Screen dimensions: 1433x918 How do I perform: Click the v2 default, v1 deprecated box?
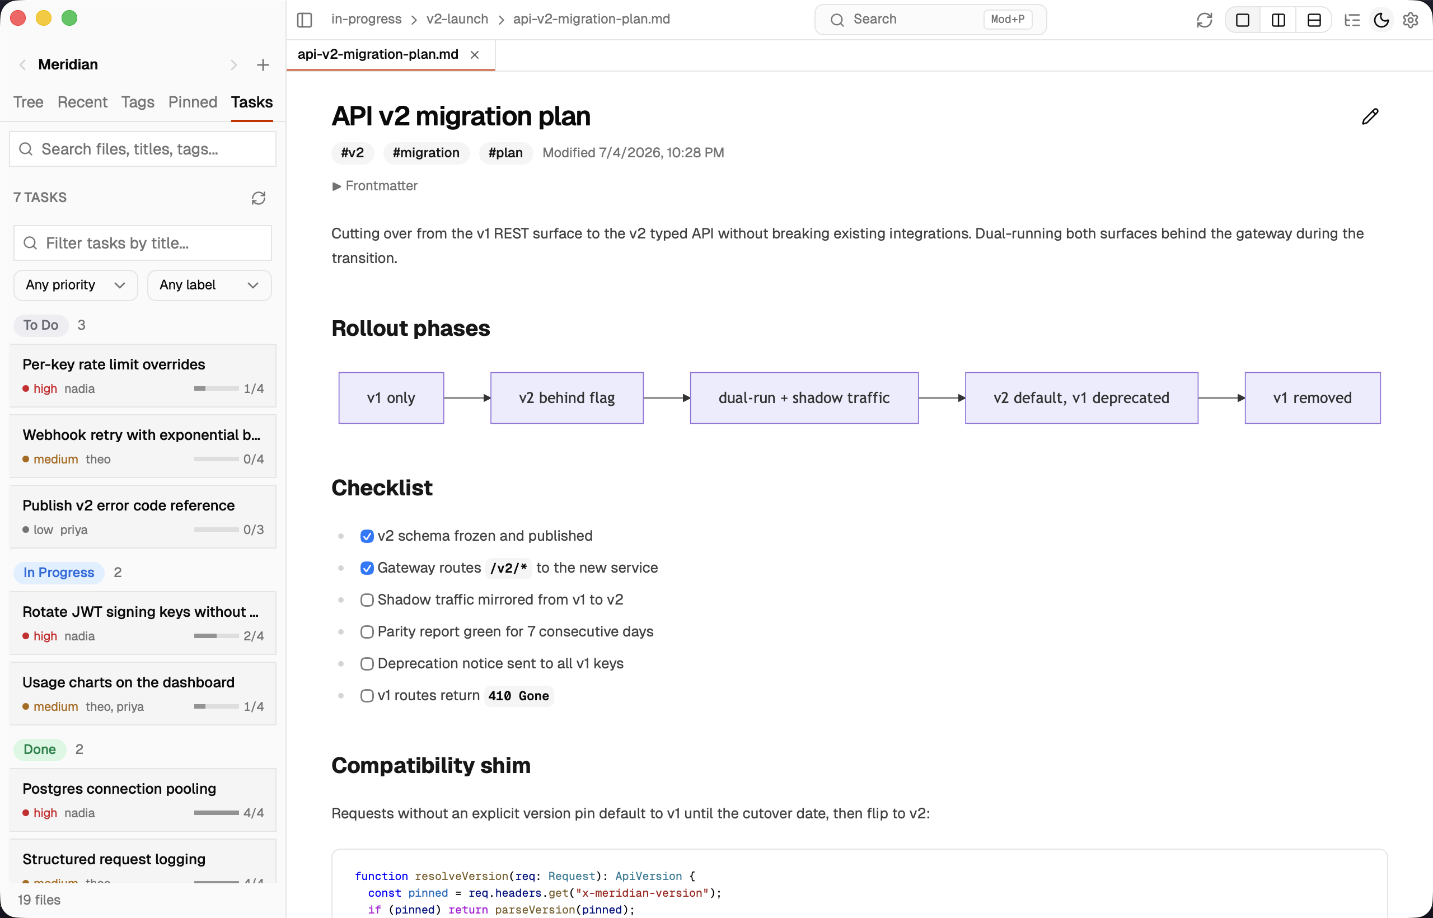pos(1081,398)
